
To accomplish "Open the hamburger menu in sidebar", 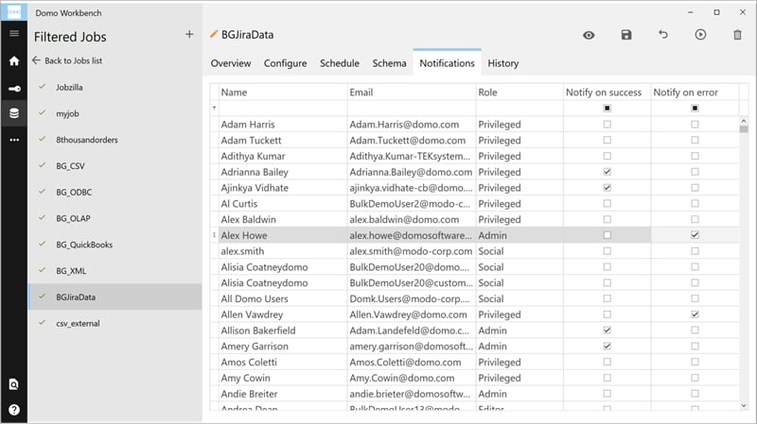I will pyautogui.click(x=14, y=33).
